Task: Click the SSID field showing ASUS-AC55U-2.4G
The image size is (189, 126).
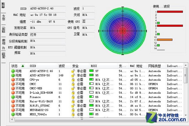Action: (48, 9)
